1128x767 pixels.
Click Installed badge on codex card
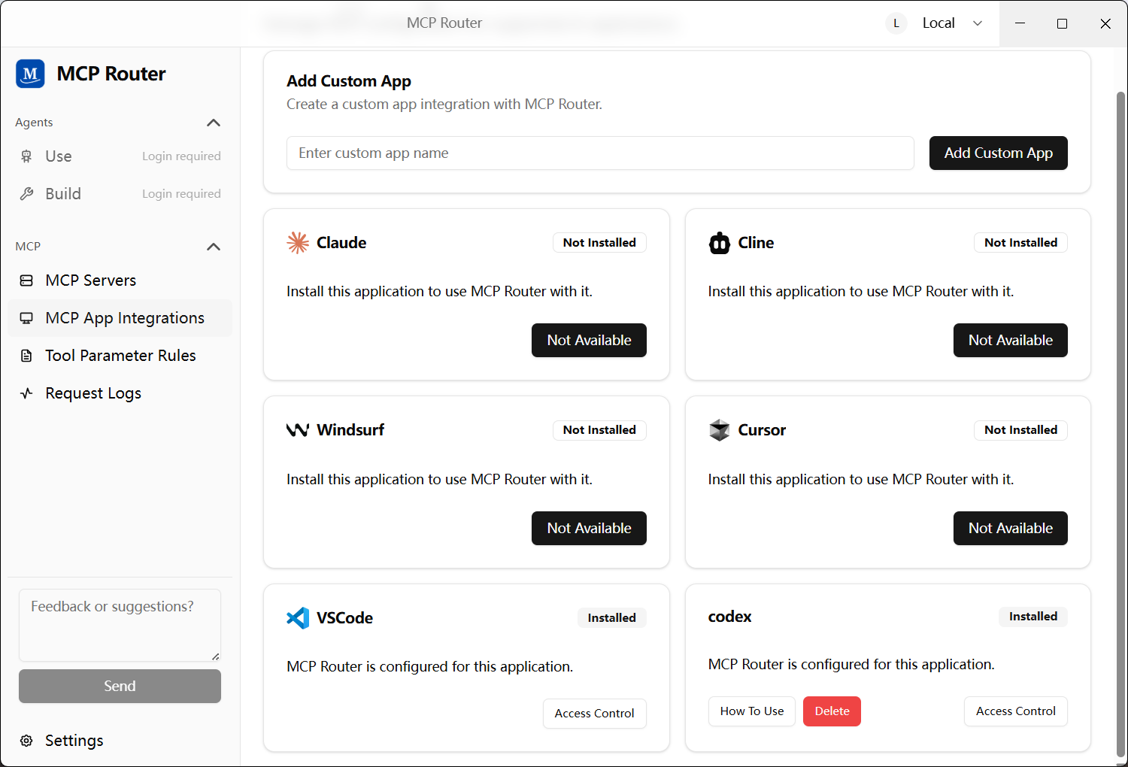pos(1032,617)
